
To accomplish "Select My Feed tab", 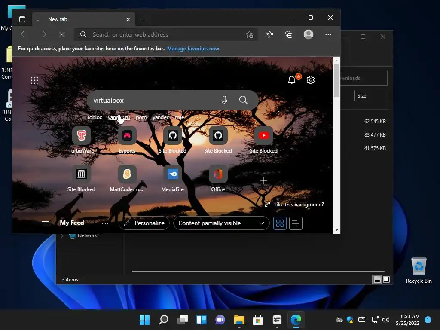I will tap(72, 223).
